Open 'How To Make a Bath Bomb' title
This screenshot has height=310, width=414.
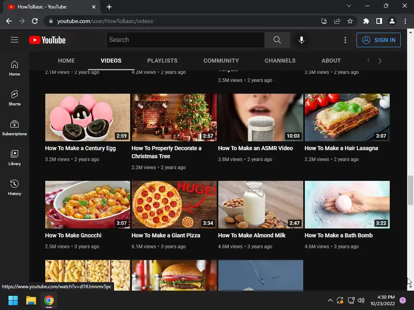tap(338, 235)
